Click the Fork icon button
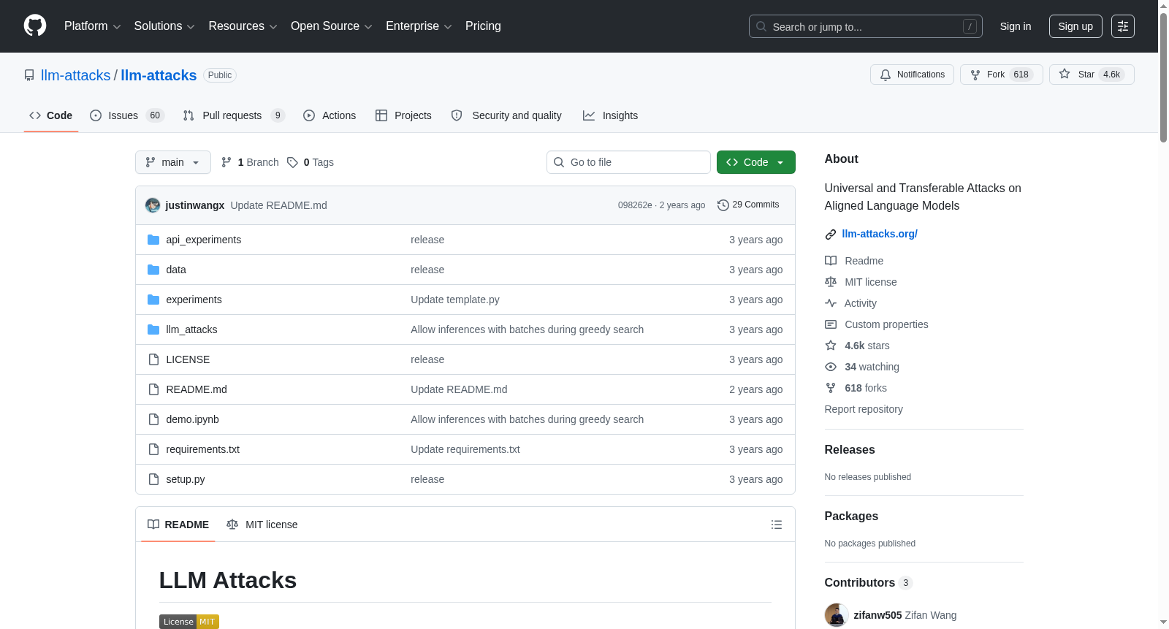Viewport: 1169px width, 629px height. [x=975, y=75]
